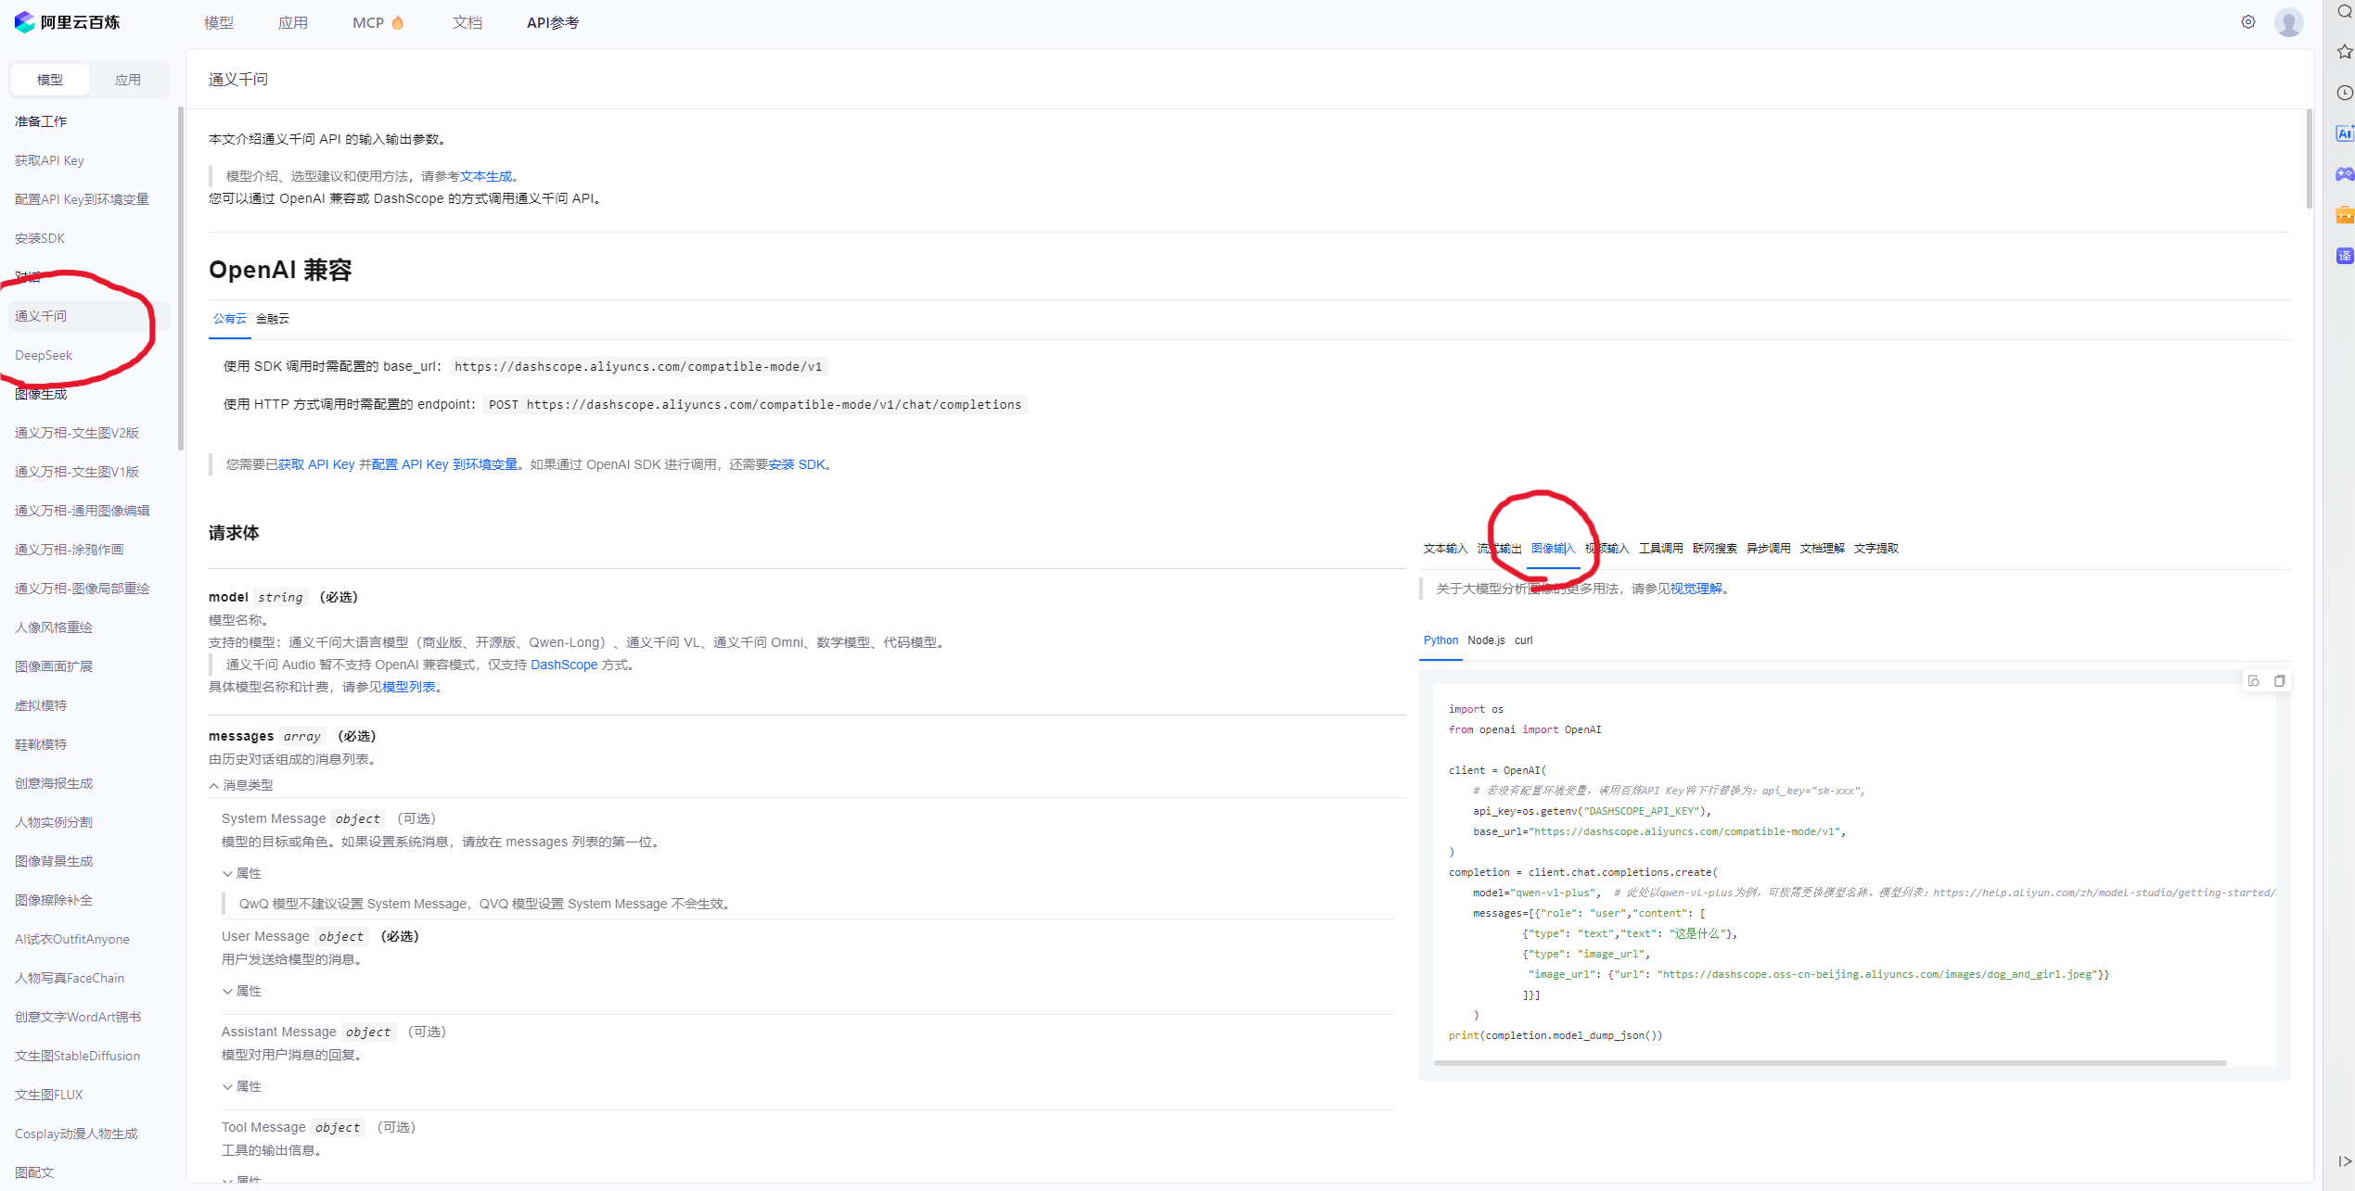Click the star favorites icon in browser sidebar
Screen dimensions: 2355x1191
tap(2344, 52)
